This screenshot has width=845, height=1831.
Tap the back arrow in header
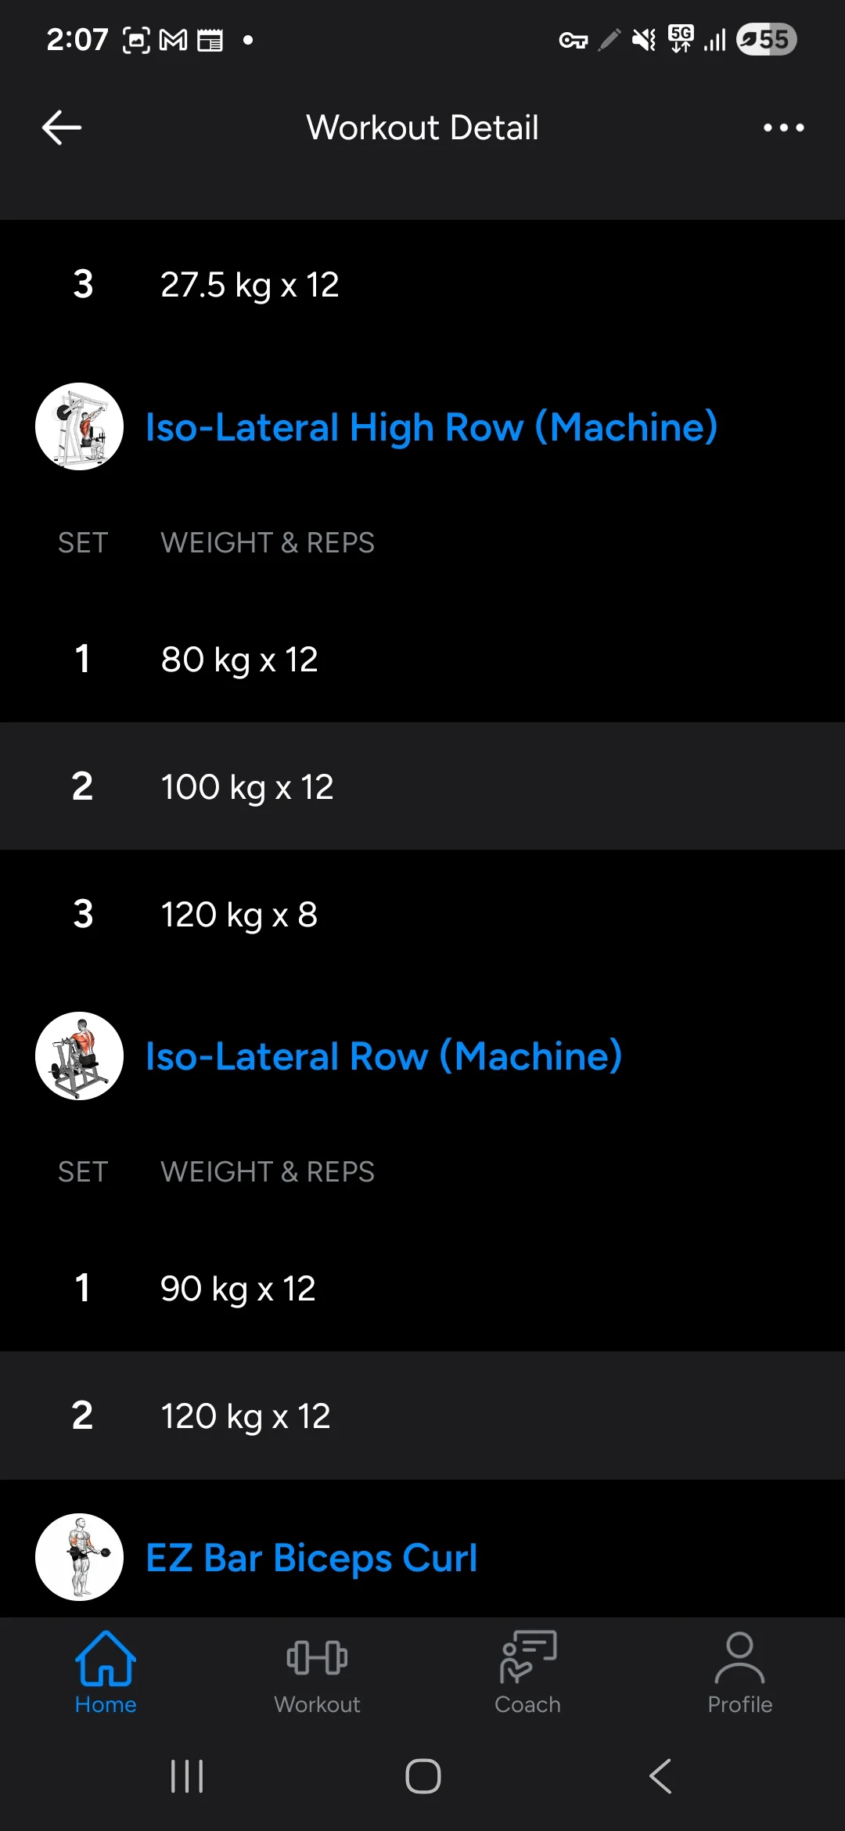pos(62,128)
